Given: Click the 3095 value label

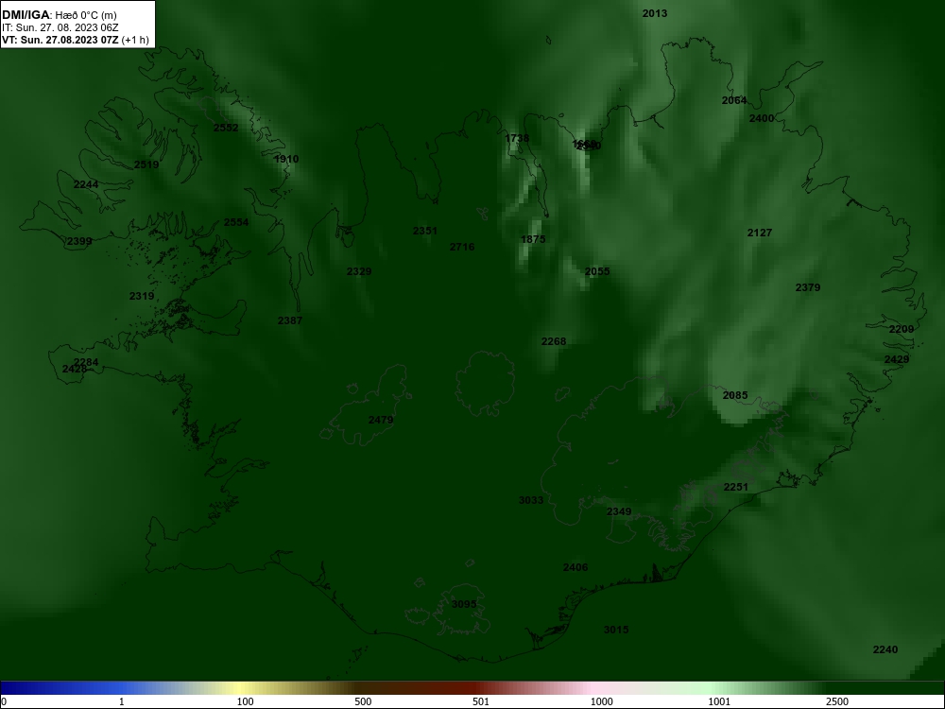Looking at the screenshot, I should click(464, 604).
